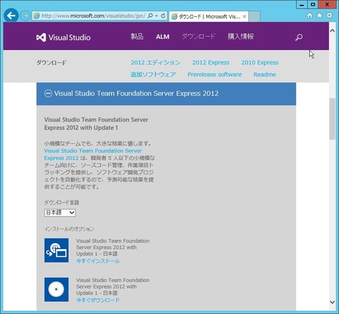Open a new blank tab
This screenshot has height=314, width=339.
(x=254, y=16)
